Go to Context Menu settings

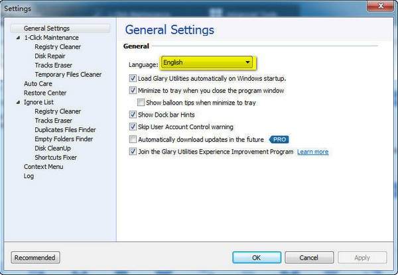pyautogui.click(x=44, y=167)
